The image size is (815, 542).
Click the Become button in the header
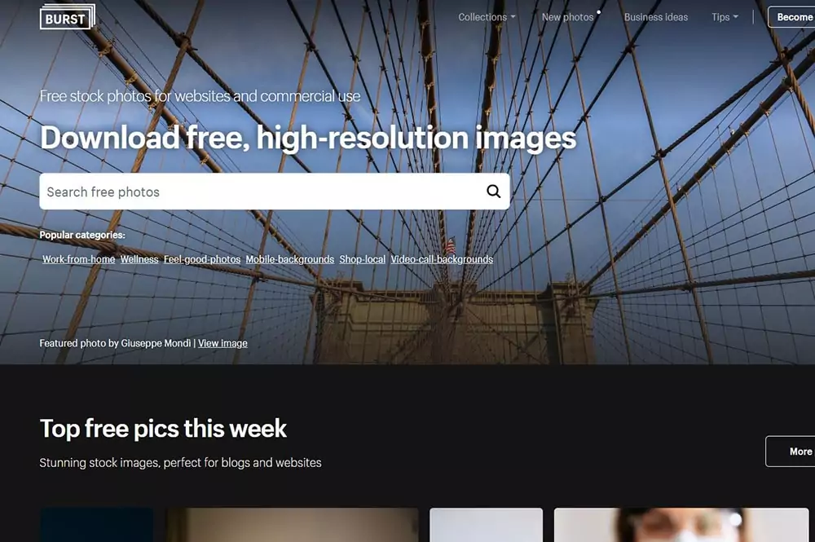click(x=791, y=17)
